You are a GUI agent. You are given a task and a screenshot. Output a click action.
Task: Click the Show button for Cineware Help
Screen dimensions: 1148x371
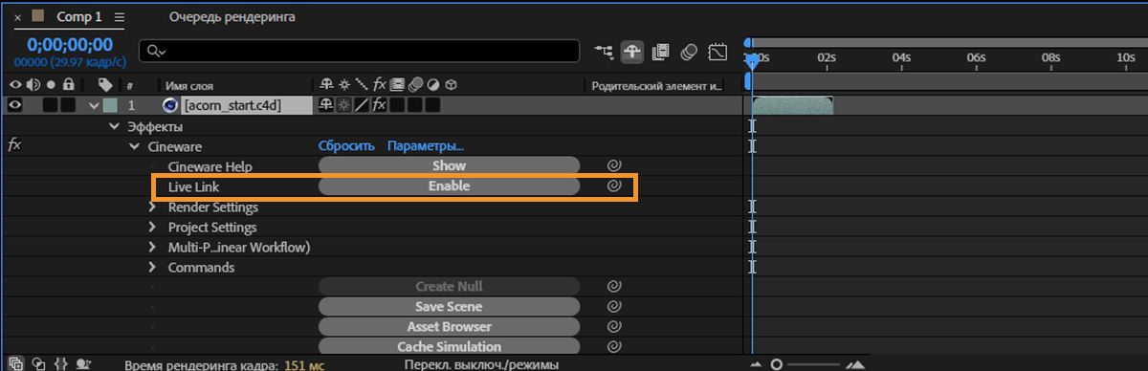[x=449, y=165]
